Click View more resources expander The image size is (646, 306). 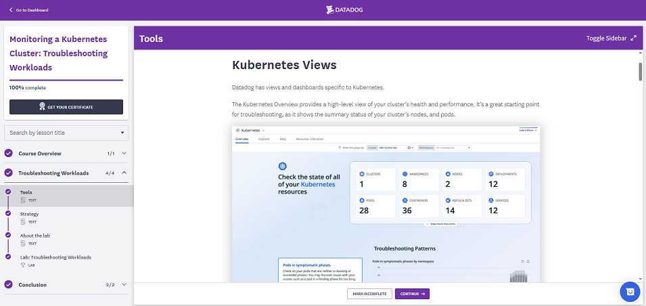coord(441,223)
